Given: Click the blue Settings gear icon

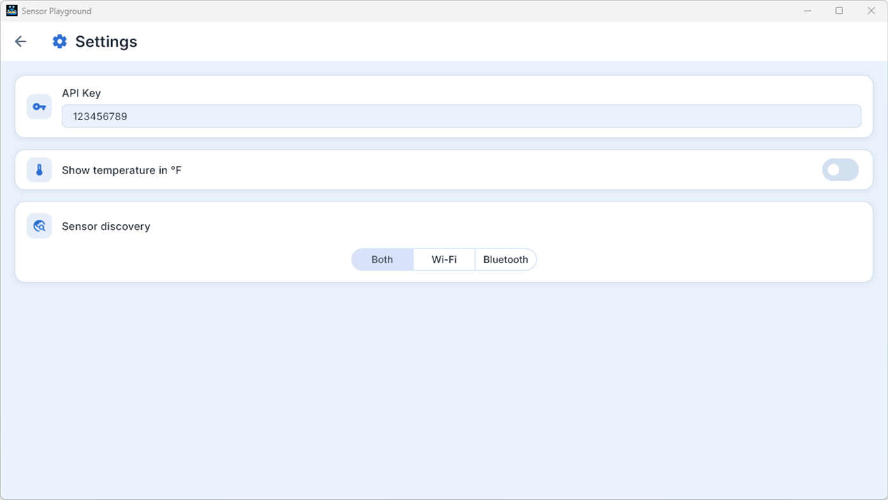Looking at the screenshot, I should (60, 41).
